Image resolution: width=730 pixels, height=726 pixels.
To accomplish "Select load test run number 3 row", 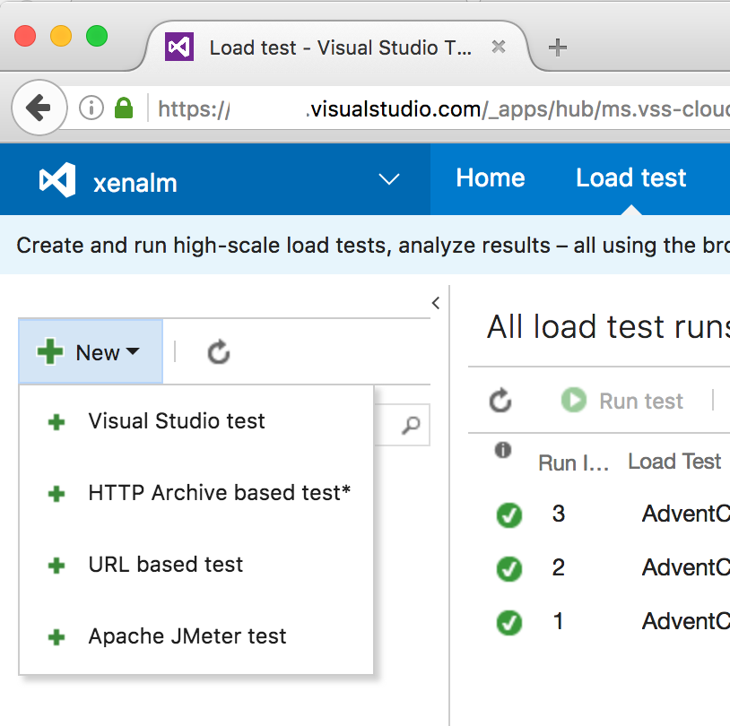I will [559, 514].
